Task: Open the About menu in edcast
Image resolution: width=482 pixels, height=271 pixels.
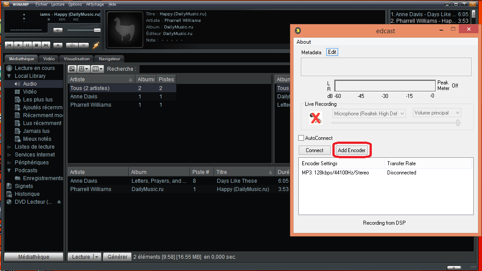Action: point(304,42)
